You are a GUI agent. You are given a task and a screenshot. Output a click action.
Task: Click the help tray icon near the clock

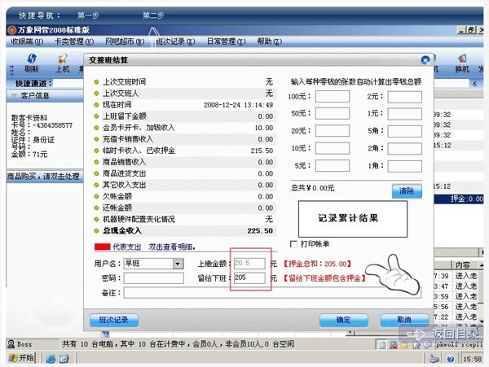click(451, 359)
